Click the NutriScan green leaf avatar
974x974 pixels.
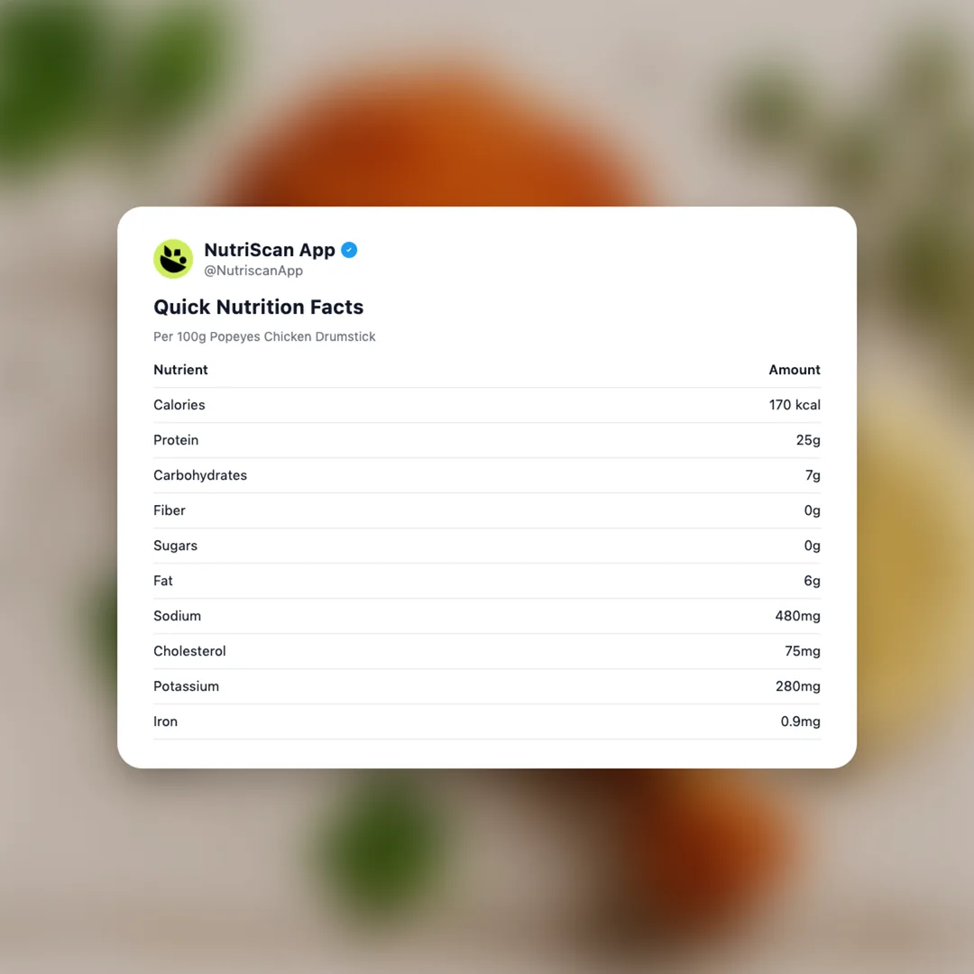coord(173,259)
